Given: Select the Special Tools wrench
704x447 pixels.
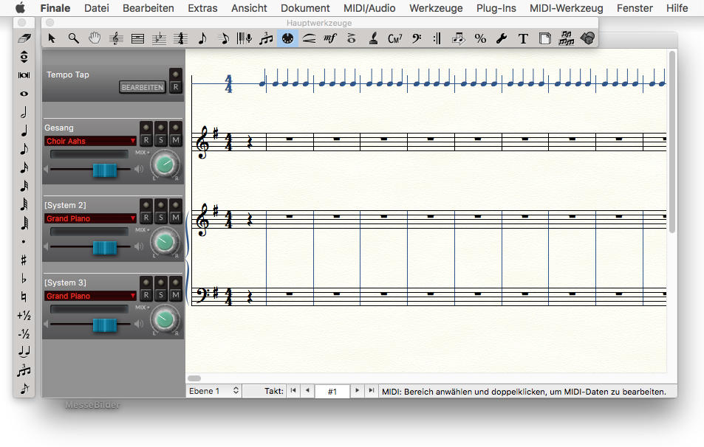Looking at the screenshot, I should [x=502, y=38].
